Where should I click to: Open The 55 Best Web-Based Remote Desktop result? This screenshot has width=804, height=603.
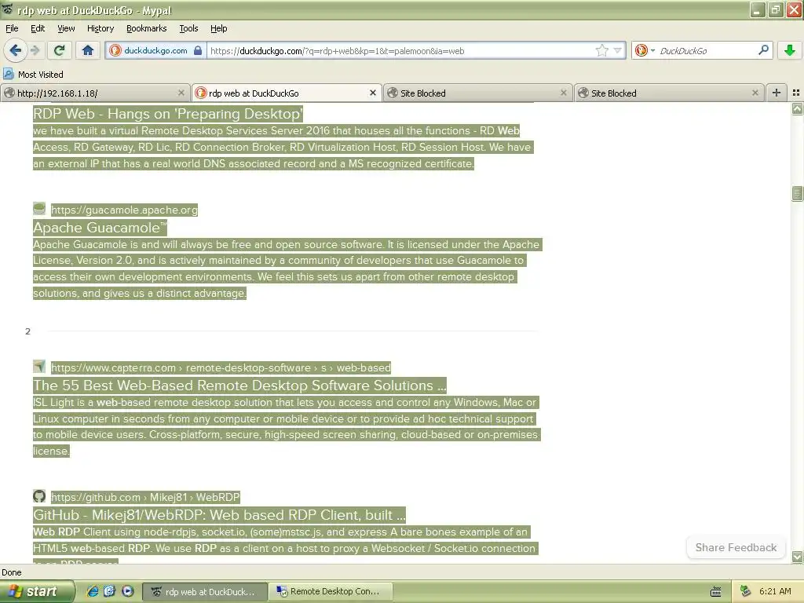(239, 386)
